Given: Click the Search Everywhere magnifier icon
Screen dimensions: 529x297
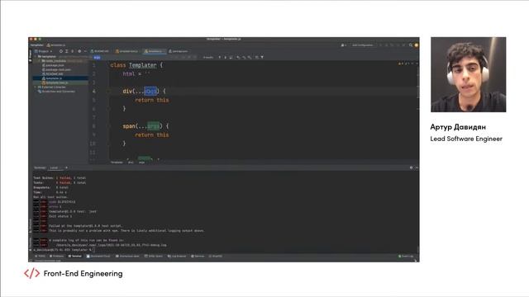Looking at the screenshot, I should coord(411,45).
